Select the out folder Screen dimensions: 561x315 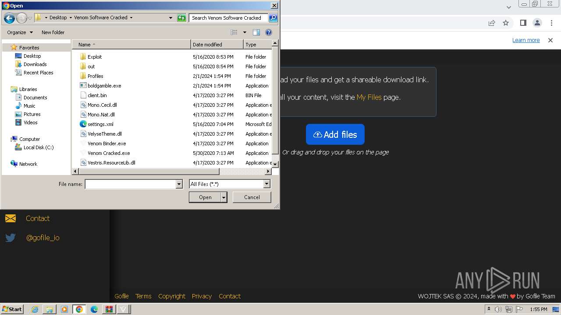[91, 66]
